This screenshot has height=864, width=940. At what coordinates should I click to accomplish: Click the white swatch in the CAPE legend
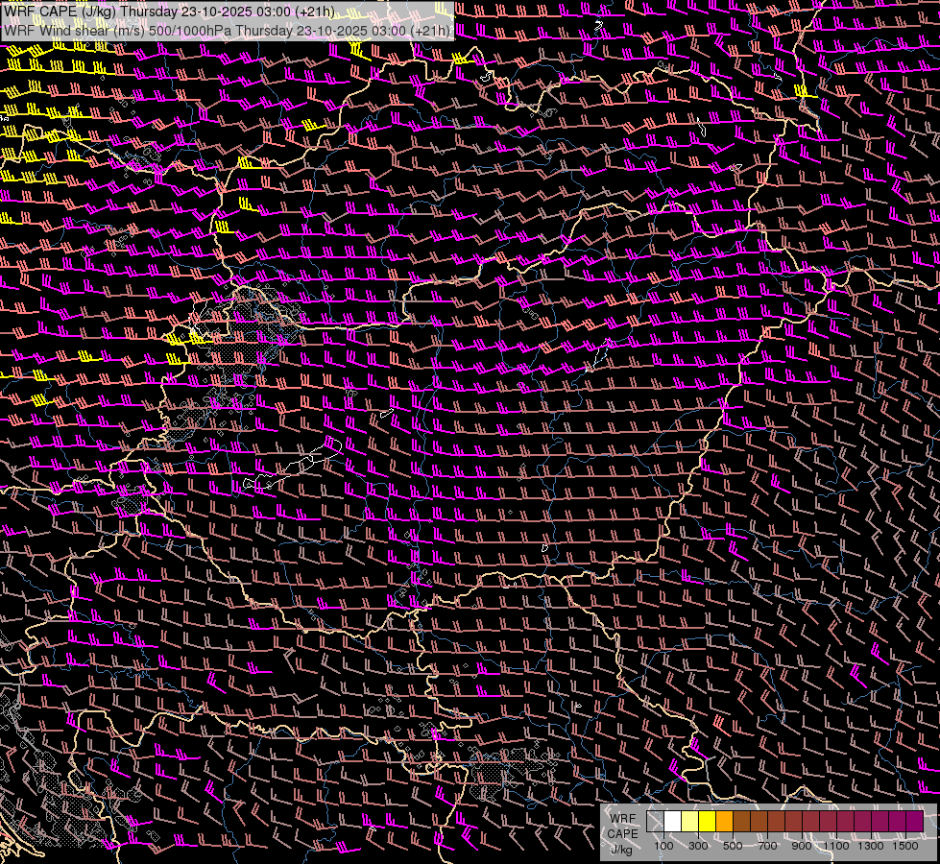click(x=673, y=821)
